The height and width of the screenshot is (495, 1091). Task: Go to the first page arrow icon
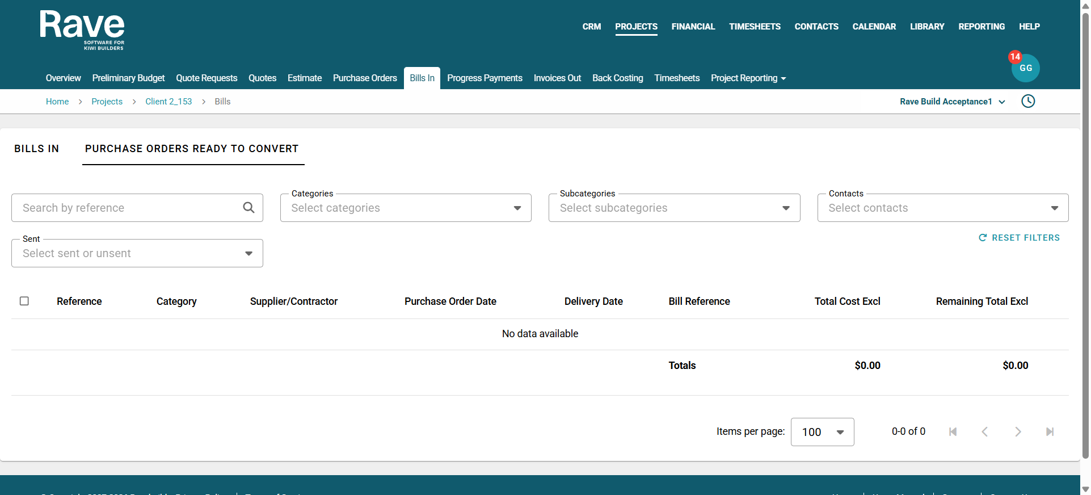point(953,432)
